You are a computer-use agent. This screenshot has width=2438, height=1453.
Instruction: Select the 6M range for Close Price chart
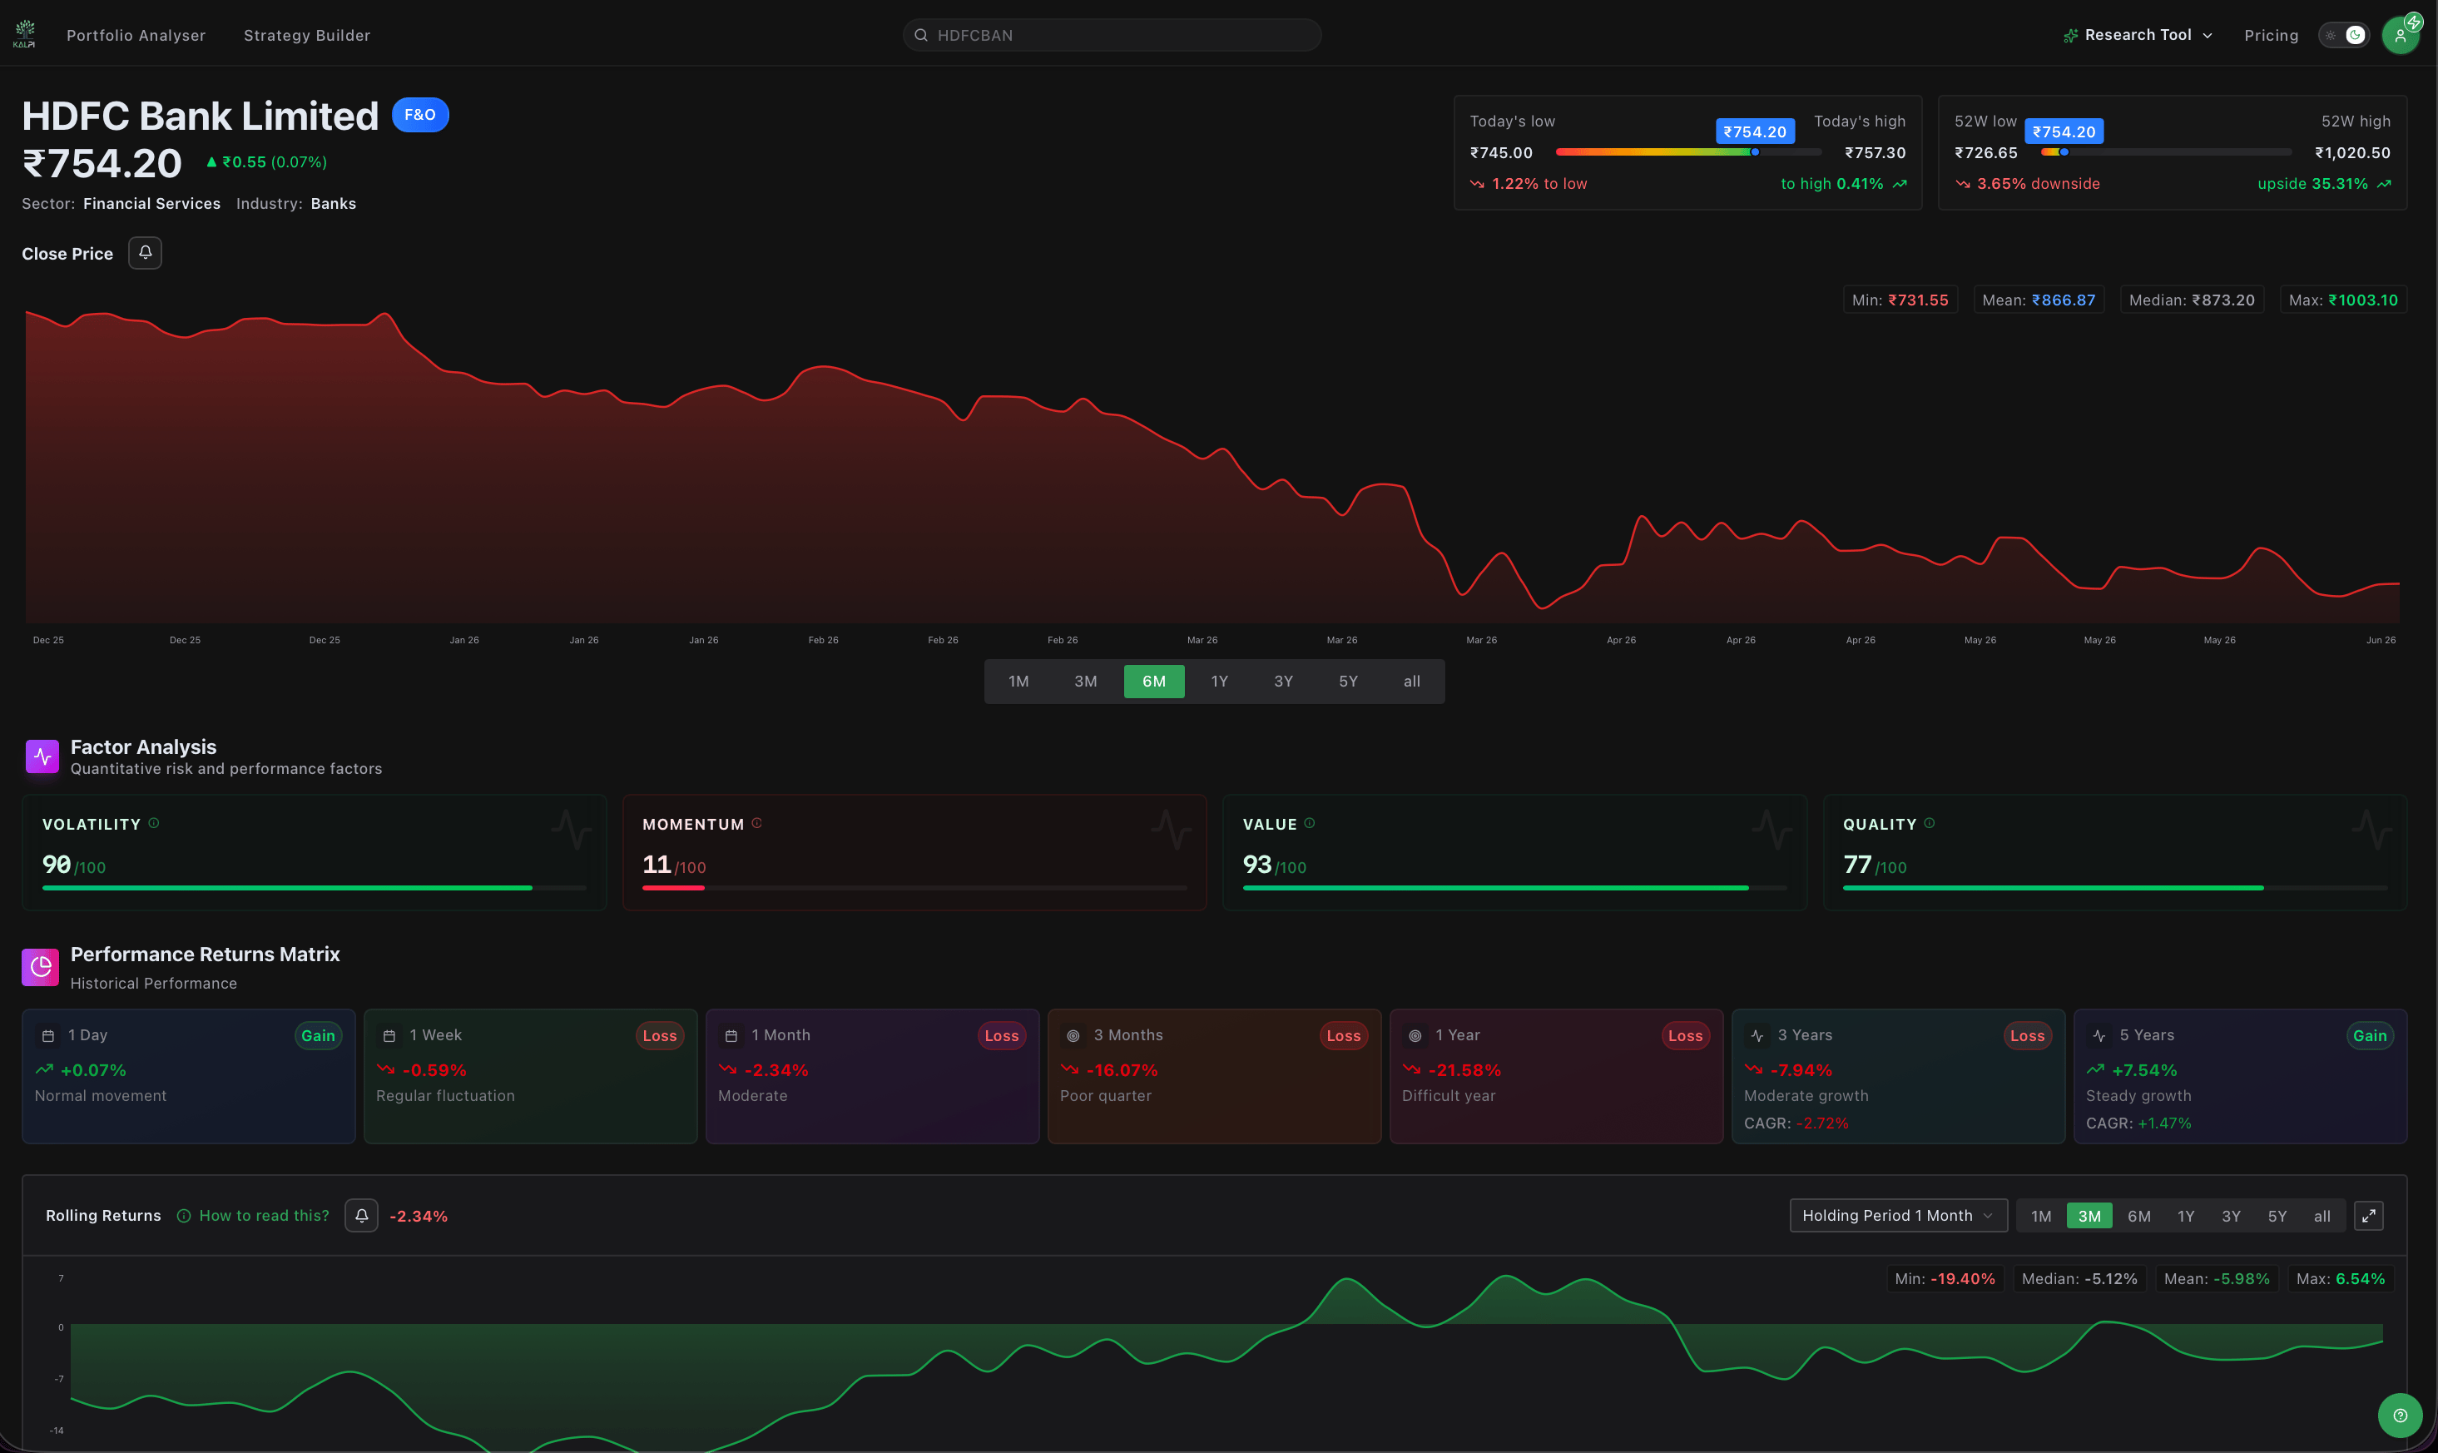coord(1154,681)
